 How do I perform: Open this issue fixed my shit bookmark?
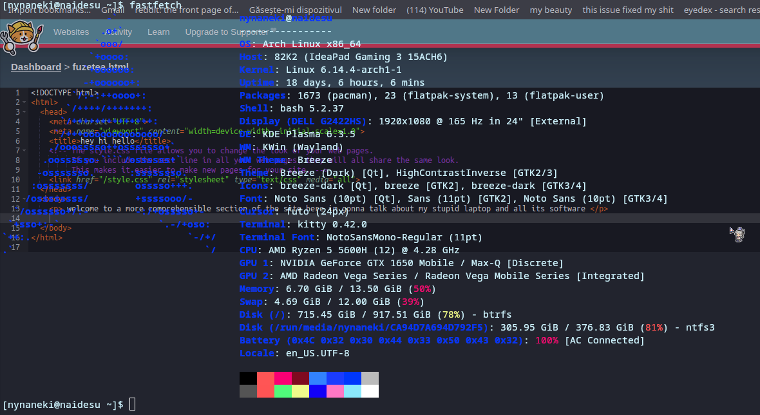pyautogui.click(x=628, y=10)
